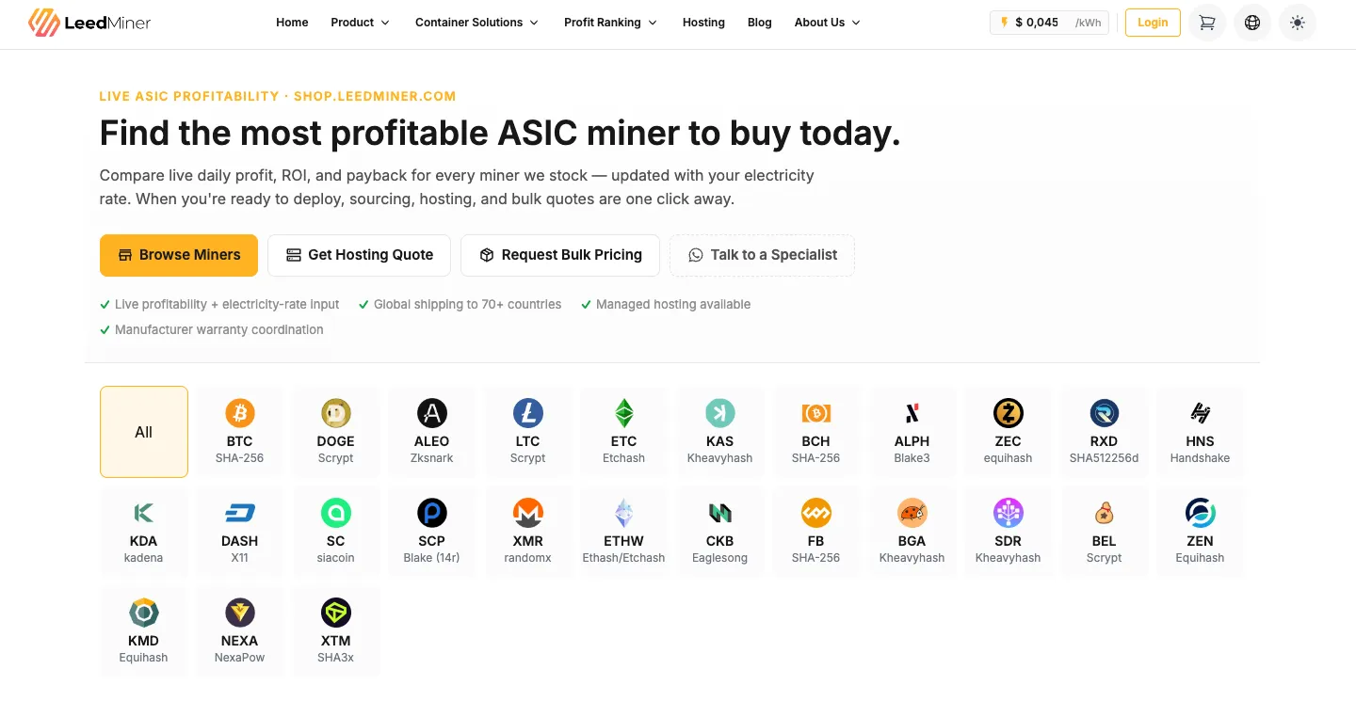Select the XMR randomx coin tile
Screen dimensions: 1356x717
point(527,532)
